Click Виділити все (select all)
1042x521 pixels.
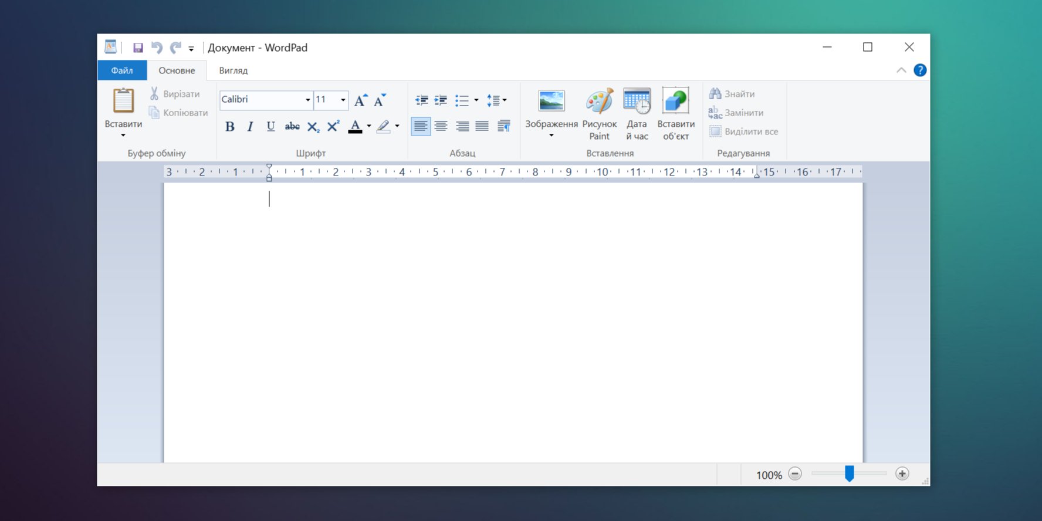pos(743,131)
